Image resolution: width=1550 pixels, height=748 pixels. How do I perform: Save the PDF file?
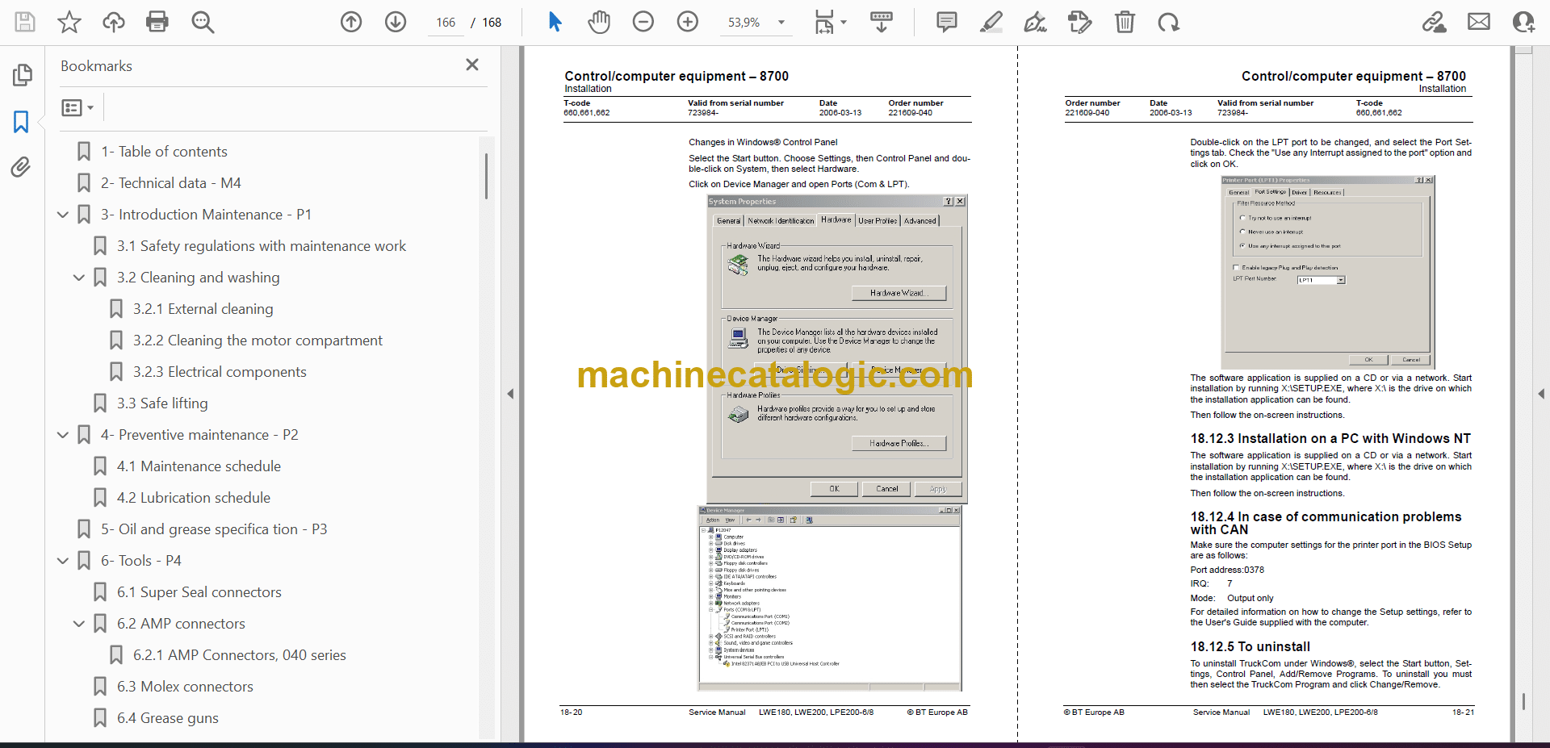pyautogui.click(x=25, y=22)
